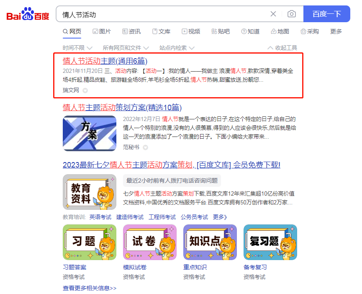Click the 方案 result thumbnail

[90, 134]
